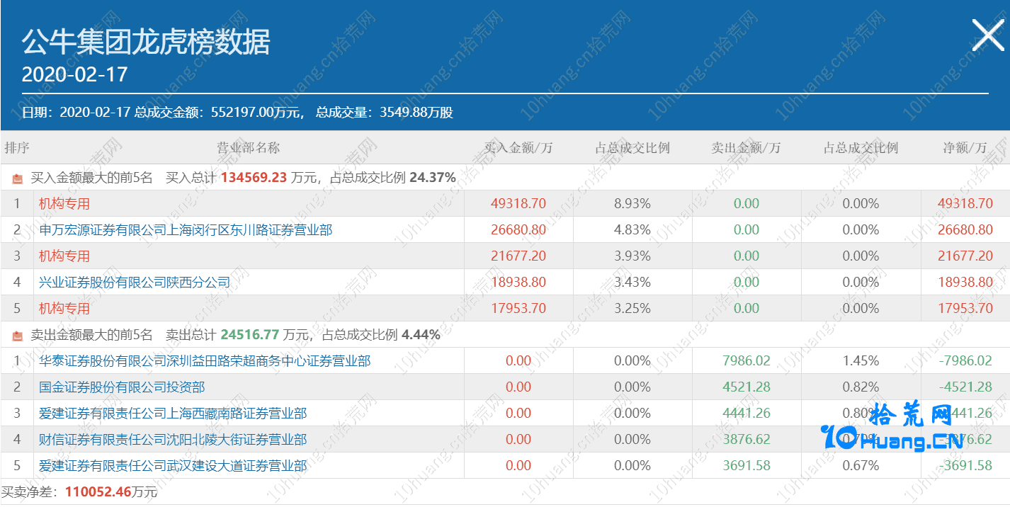Open the first 机构专用 buyer entry

64,204
